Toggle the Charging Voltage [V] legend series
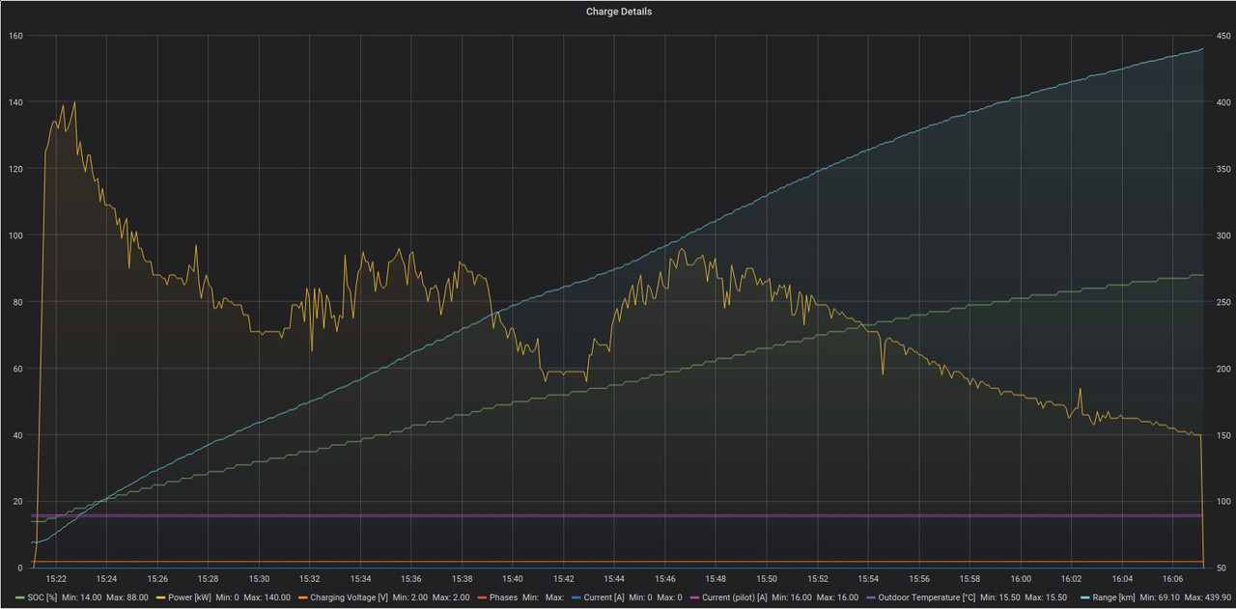The width and height of the screenshot is (1236, 609). pos(349,597)
